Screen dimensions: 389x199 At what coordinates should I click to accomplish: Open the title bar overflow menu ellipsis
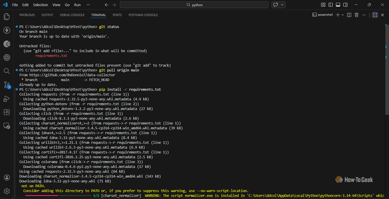[88, 5]
